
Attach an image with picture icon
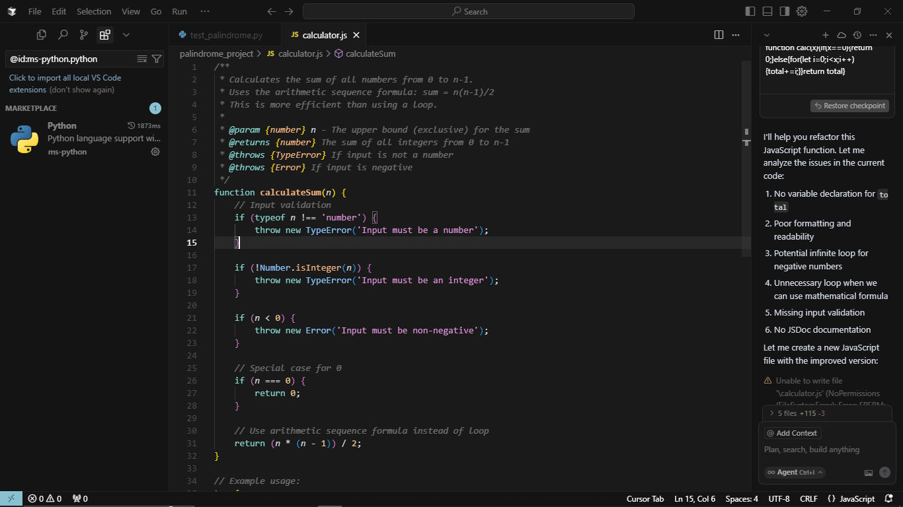pos(869,473)
